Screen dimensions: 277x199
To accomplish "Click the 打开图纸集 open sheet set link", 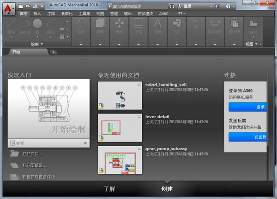I will 28,165.
